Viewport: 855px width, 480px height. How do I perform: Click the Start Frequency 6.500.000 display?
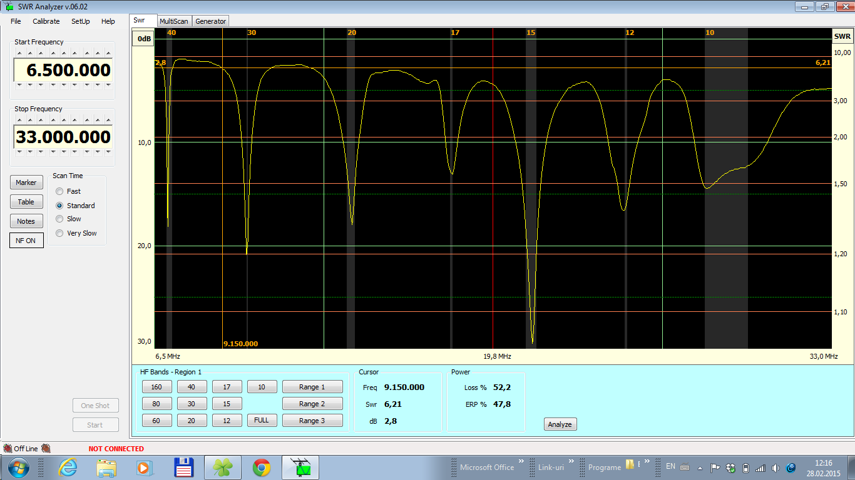(x=63, y=70)
